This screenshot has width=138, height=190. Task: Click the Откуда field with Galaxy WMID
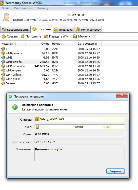pos(80,119)
